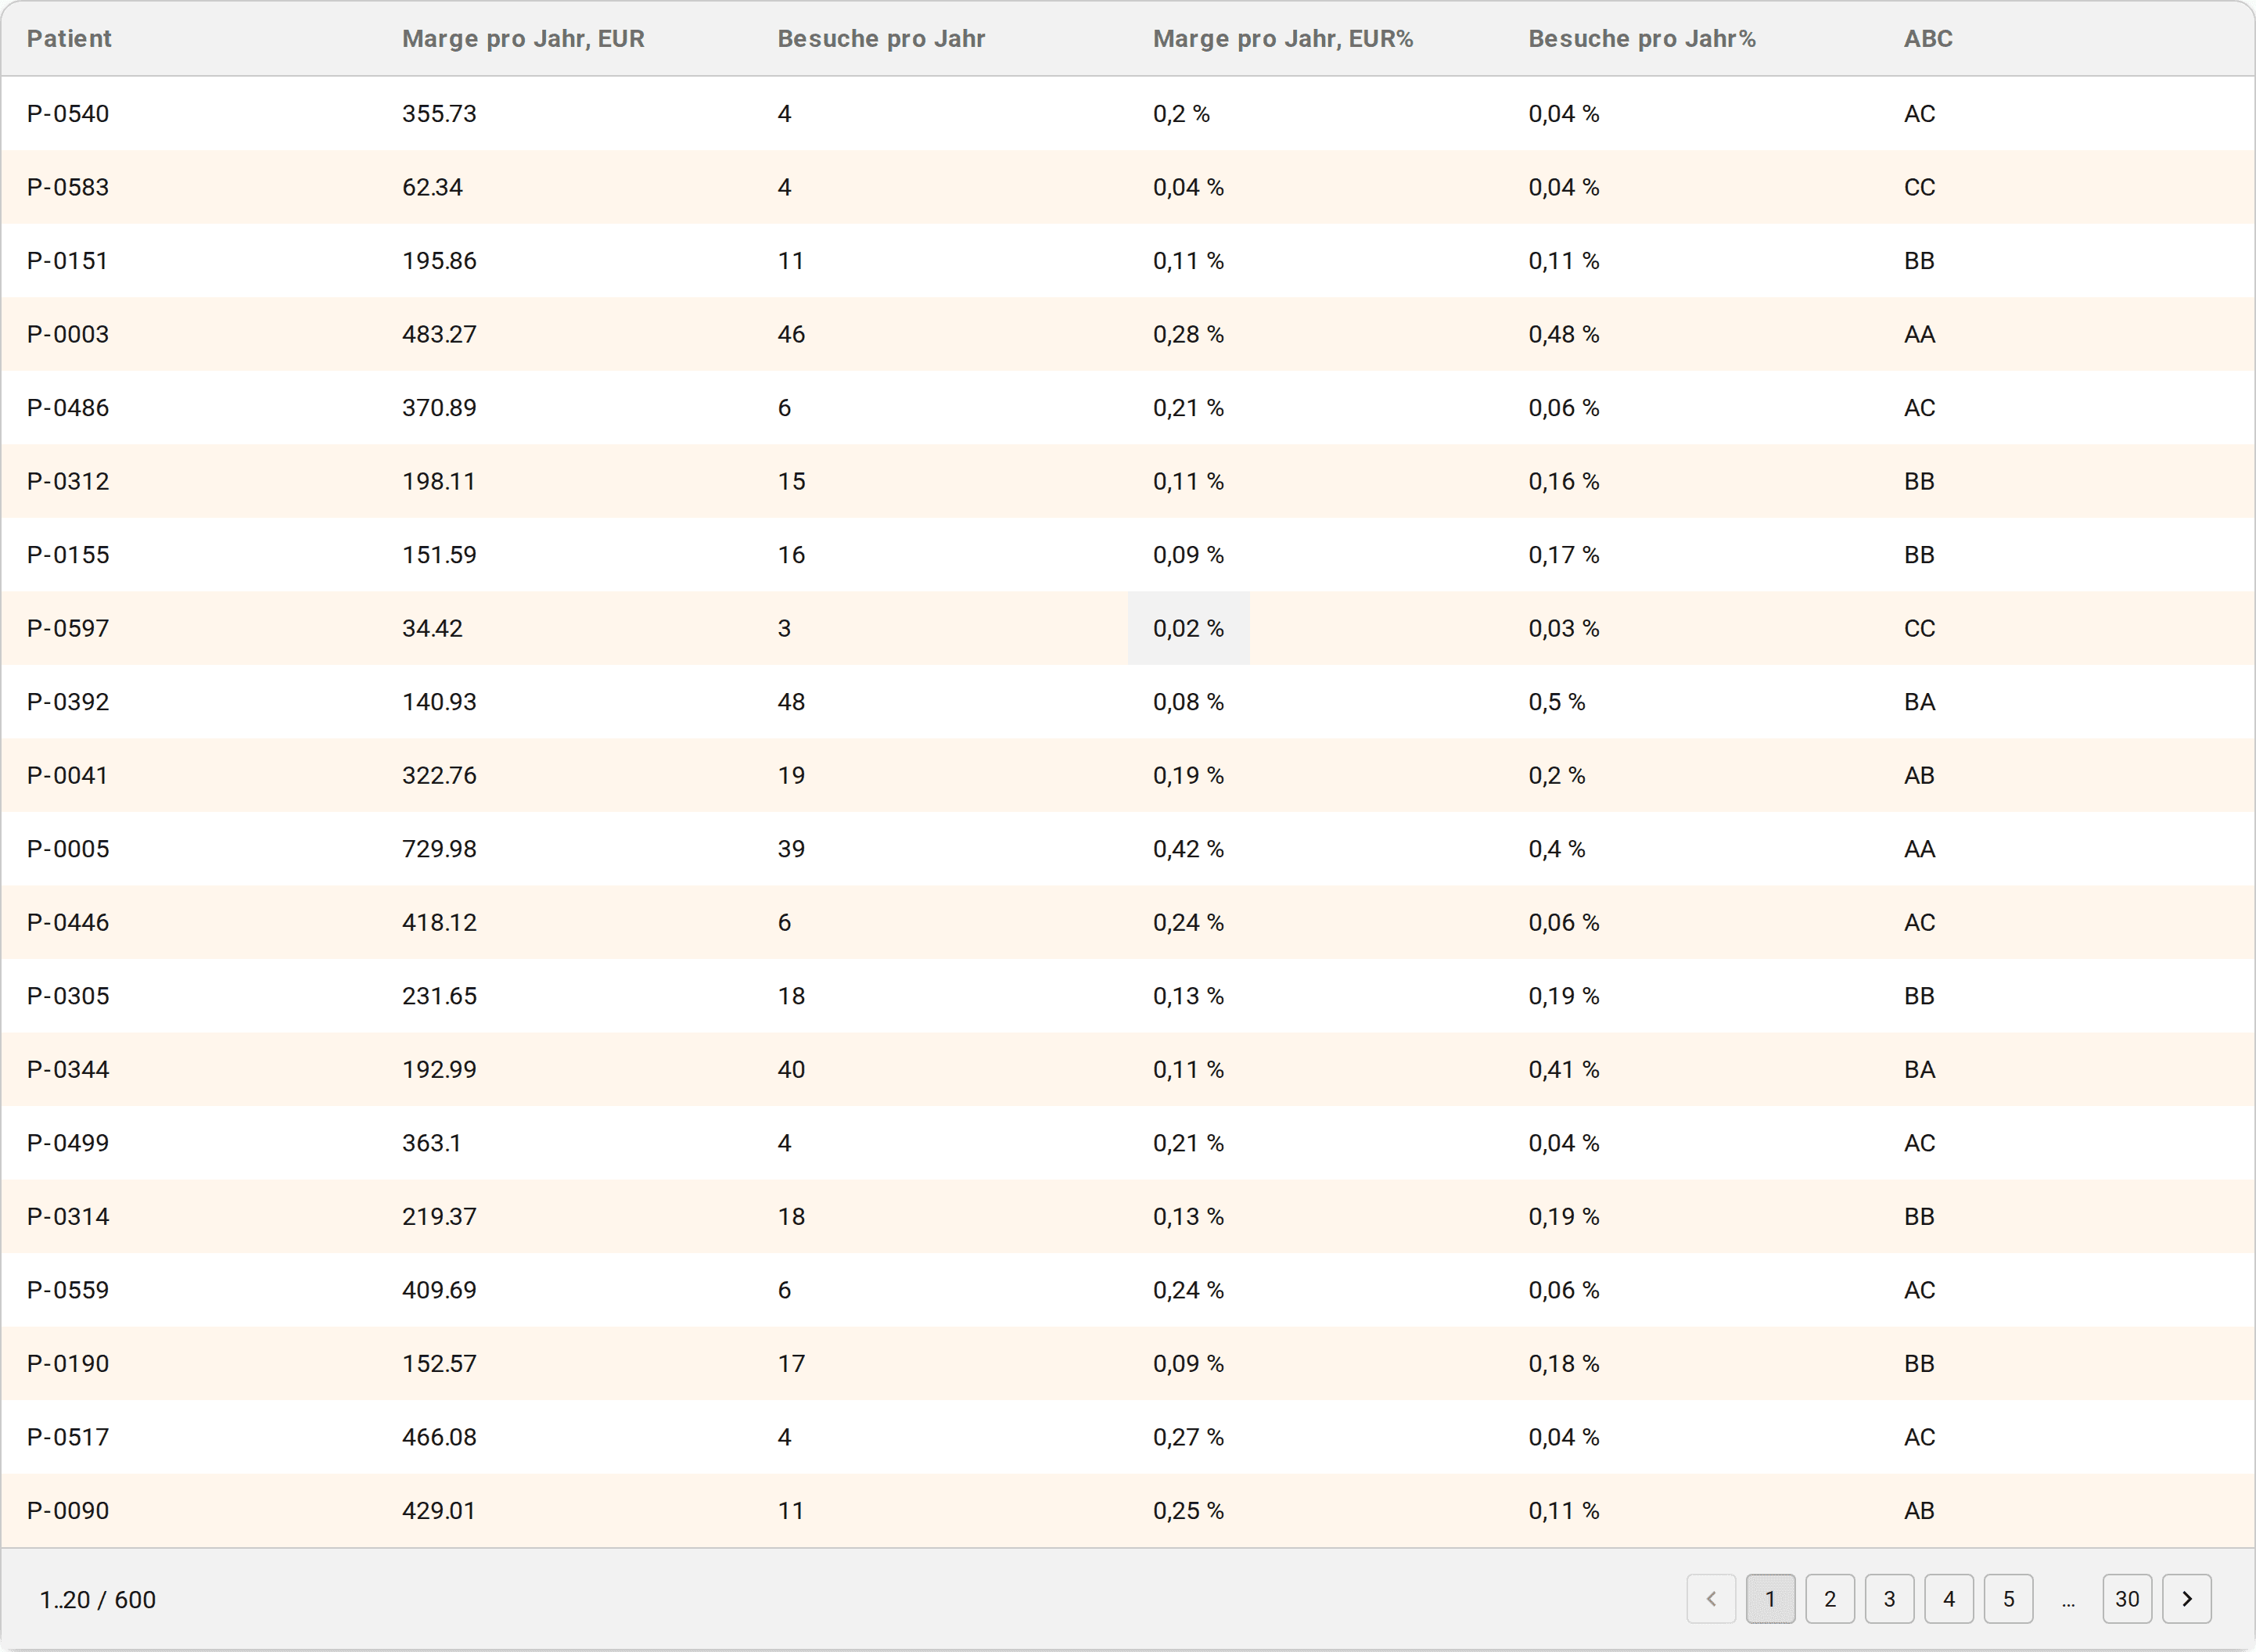Click the Marge pro Jahr, EUR% header

(1283, 39)
